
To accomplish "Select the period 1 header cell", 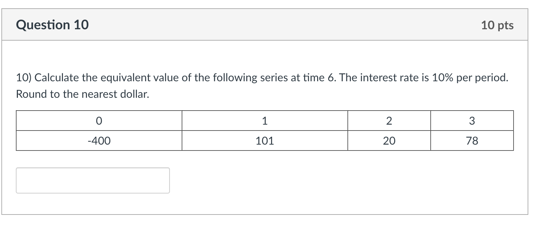I will coord(265,121).
